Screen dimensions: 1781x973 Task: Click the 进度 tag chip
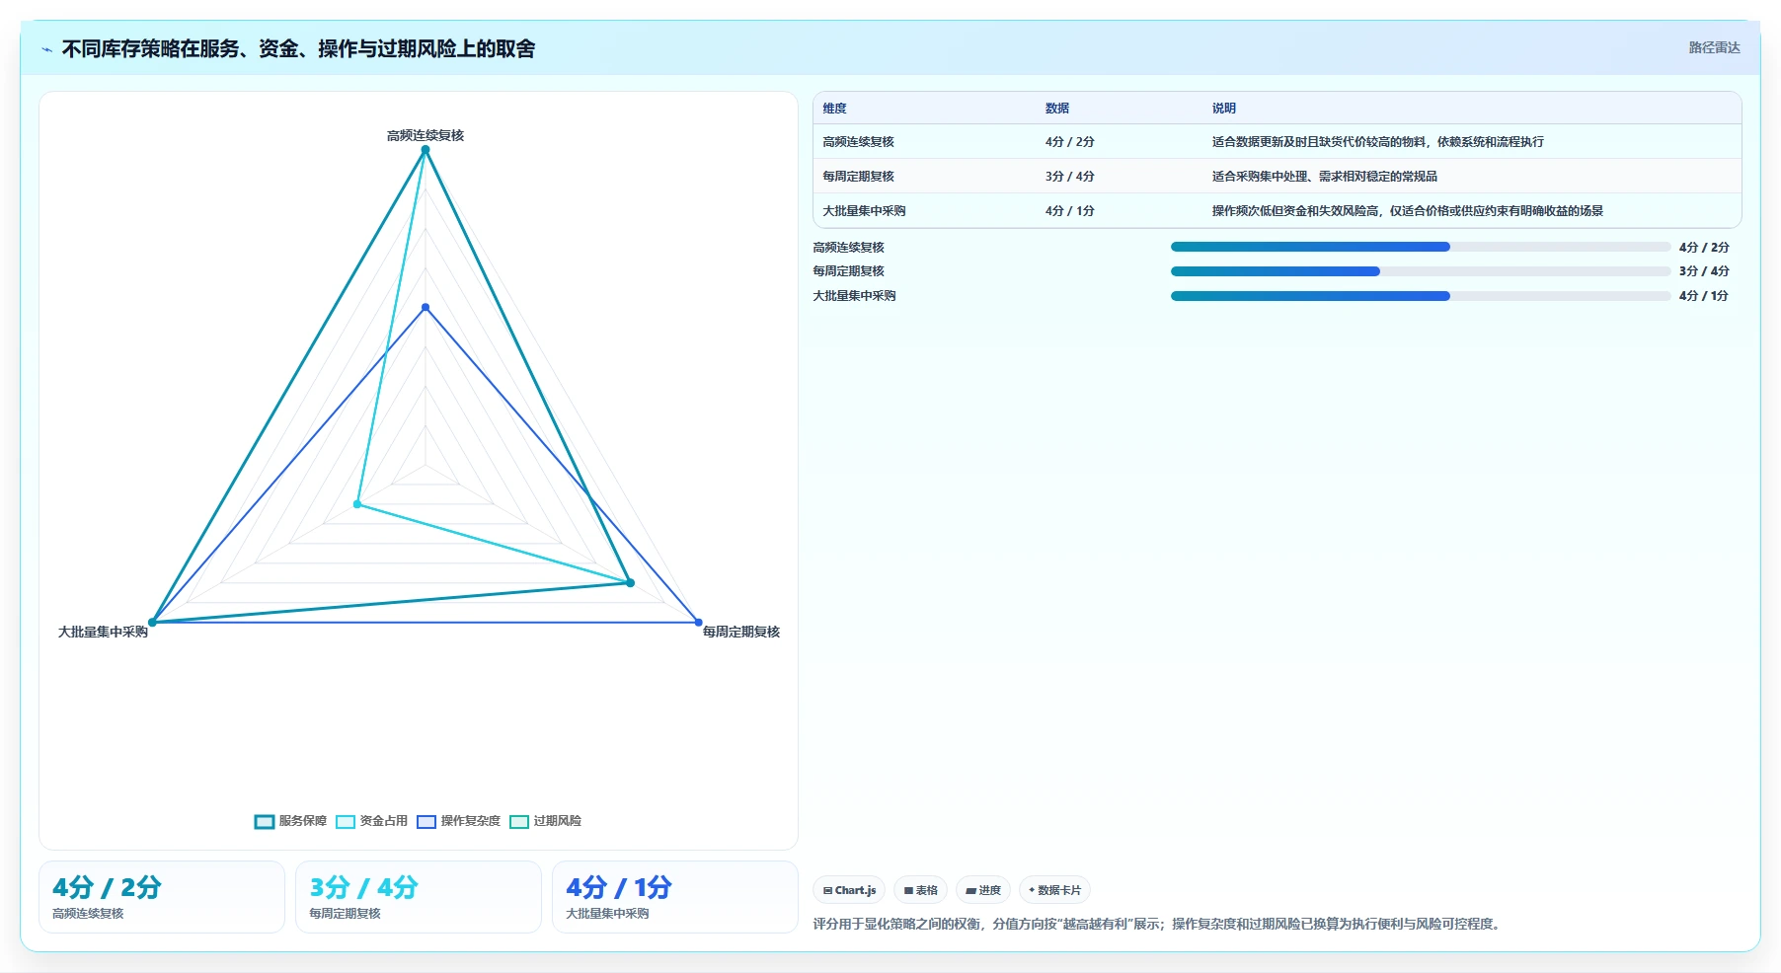(x=983, y=890)
